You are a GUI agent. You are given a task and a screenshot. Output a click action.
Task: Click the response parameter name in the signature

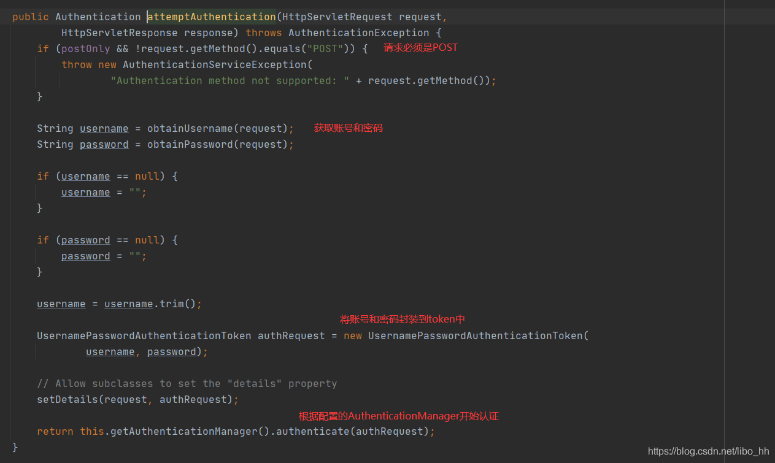click(209, 33)
